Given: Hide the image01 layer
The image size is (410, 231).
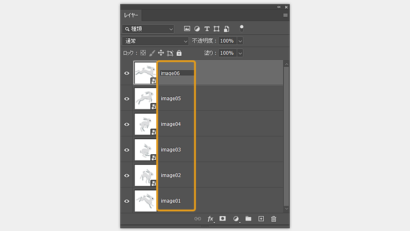Looking at the screenshot, I should pos(127,201).
